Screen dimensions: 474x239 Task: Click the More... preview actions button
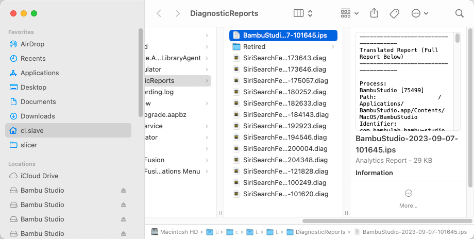408,199
